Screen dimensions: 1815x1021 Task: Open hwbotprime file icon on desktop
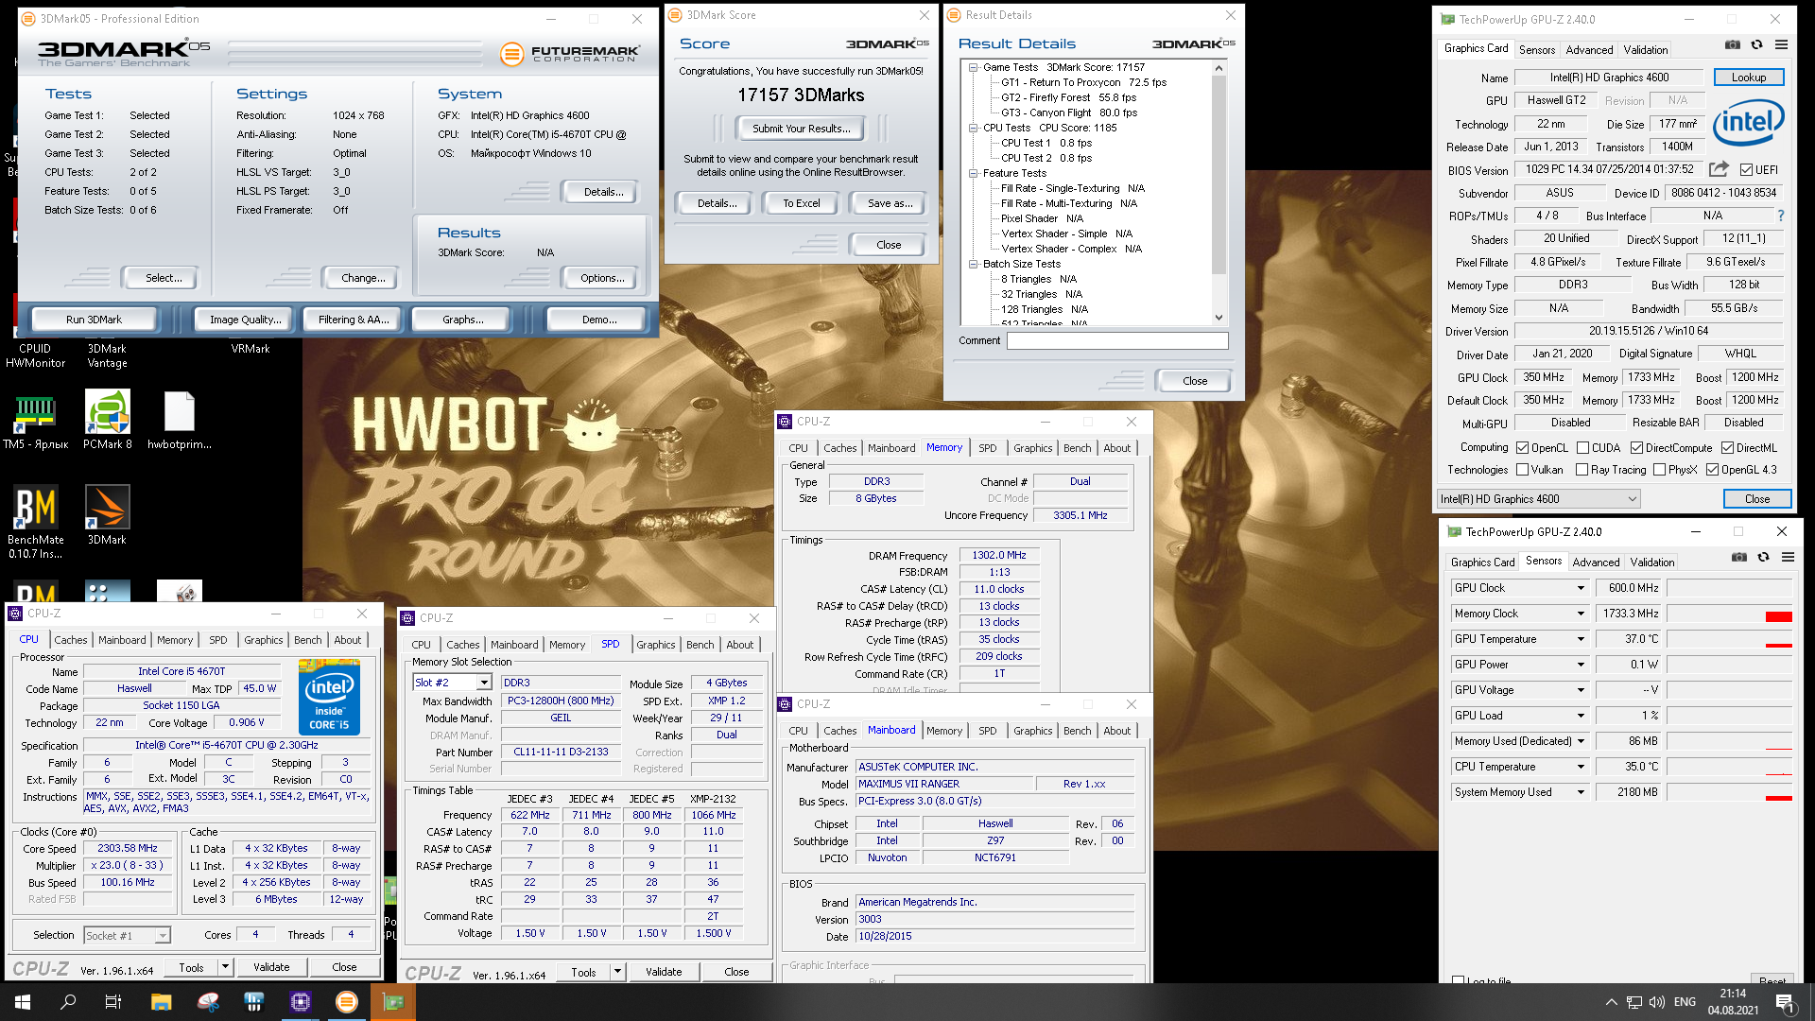click(179, 420)
